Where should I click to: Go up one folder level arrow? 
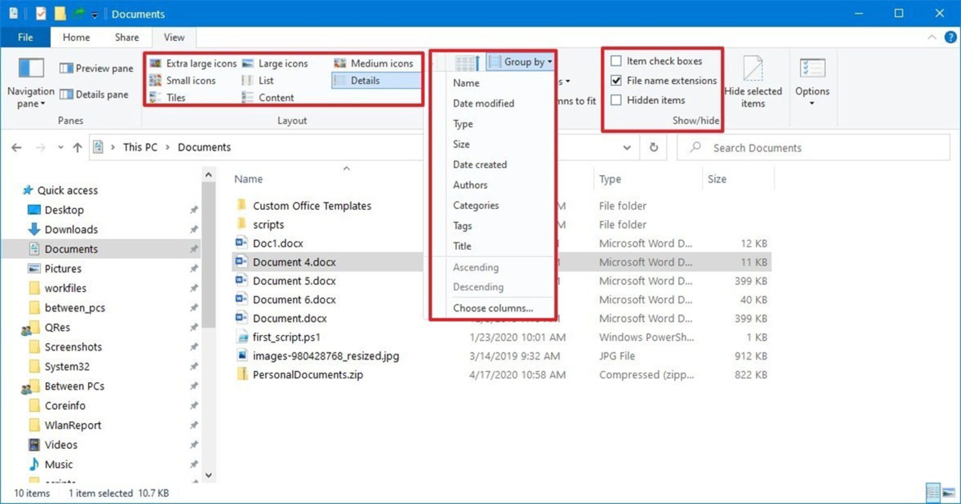point(78,147)
